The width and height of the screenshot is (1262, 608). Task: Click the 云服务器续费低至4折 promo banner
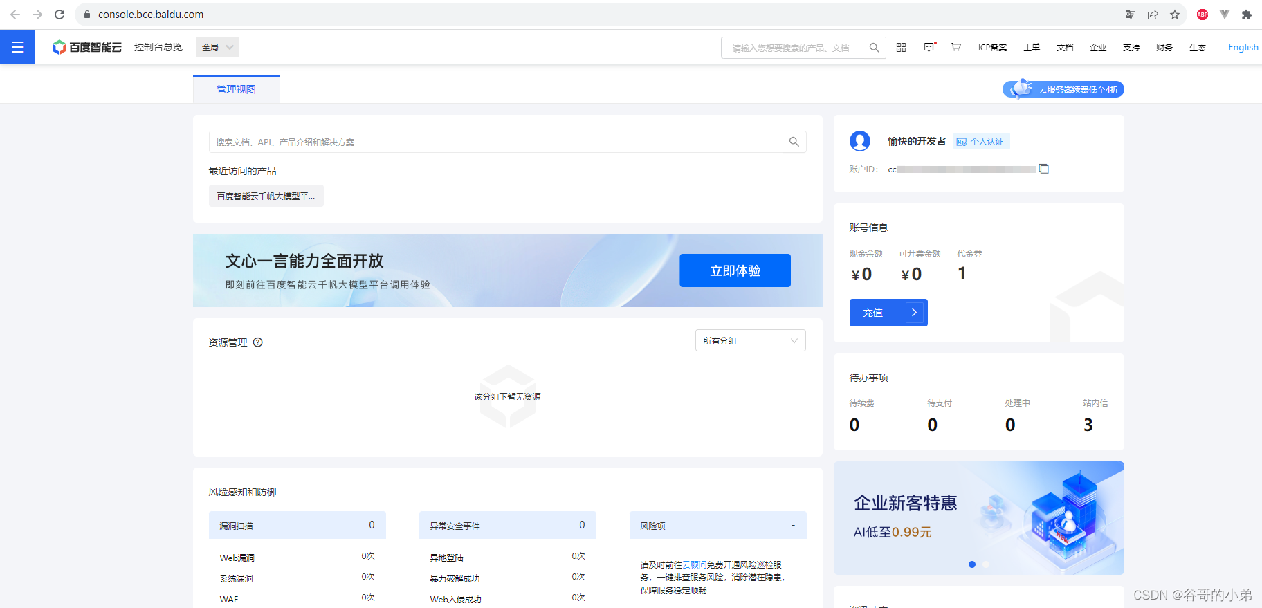(x=1063, y=89)
